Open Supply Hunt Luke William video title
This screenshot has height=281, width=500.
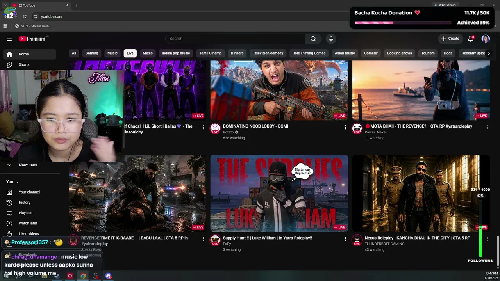tap(268, 238)
